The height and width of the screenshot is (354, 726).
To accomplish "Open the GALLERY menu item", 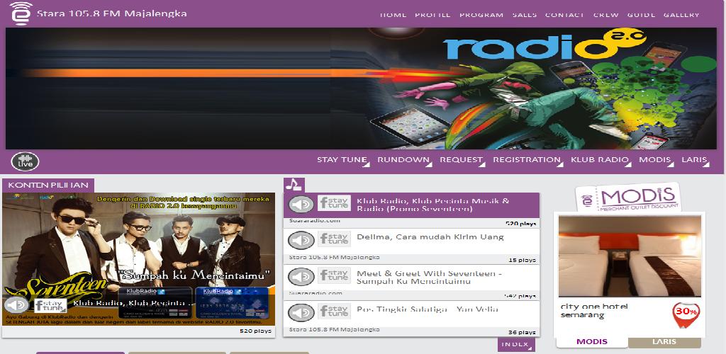I will (x=681, y=15).
